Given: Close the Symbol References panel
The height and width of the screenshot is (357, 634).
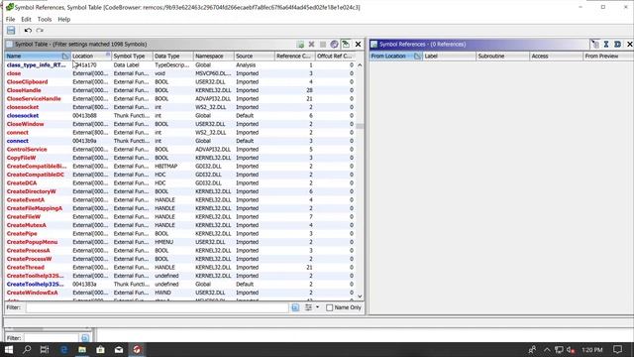Looking at the screenshot, I should point(630,44).
